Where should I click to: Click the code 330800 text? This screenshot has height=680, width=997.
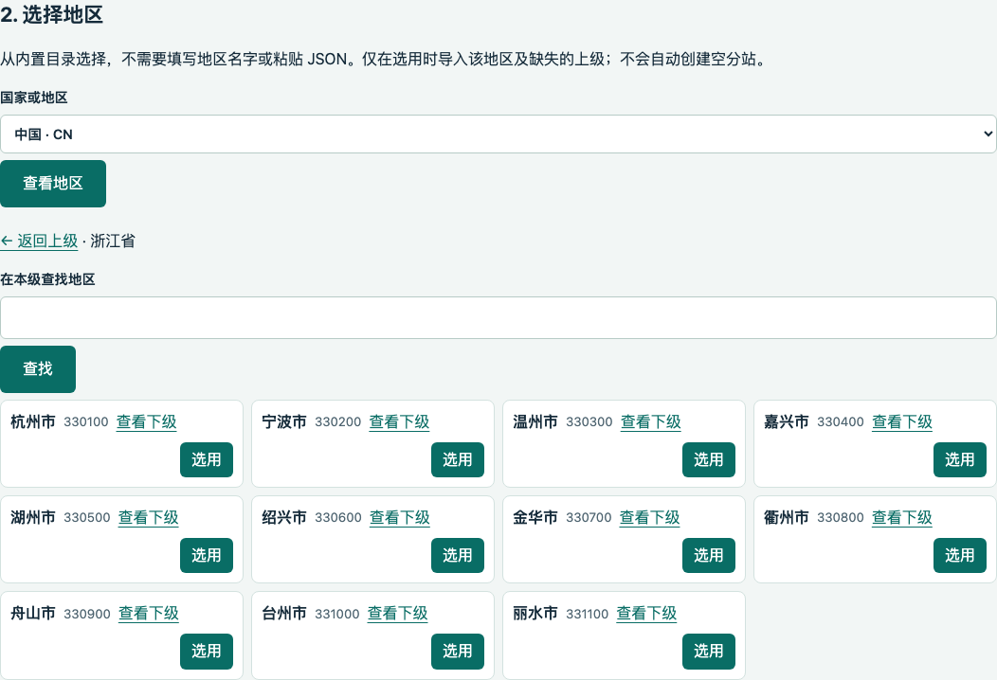point(840,518)
